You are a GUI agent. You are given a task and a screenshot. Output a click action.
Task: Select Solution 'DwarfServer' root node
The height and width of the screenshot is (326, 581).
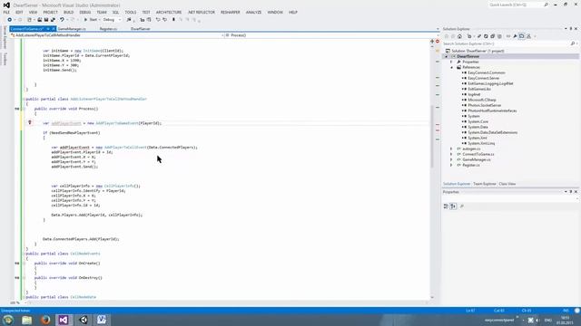pos(478,51)
